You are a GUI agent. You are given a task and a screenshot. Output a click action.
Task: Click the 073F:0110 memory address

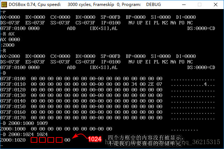13,84
